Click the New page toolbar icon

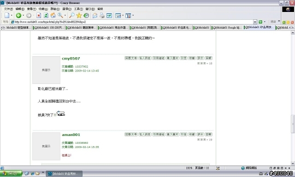(x=7, y=15)
